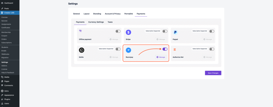Click Manage for Mollie
Viewport: 273px width, 107px height.
pyautogui.click(x=114, y=57)
